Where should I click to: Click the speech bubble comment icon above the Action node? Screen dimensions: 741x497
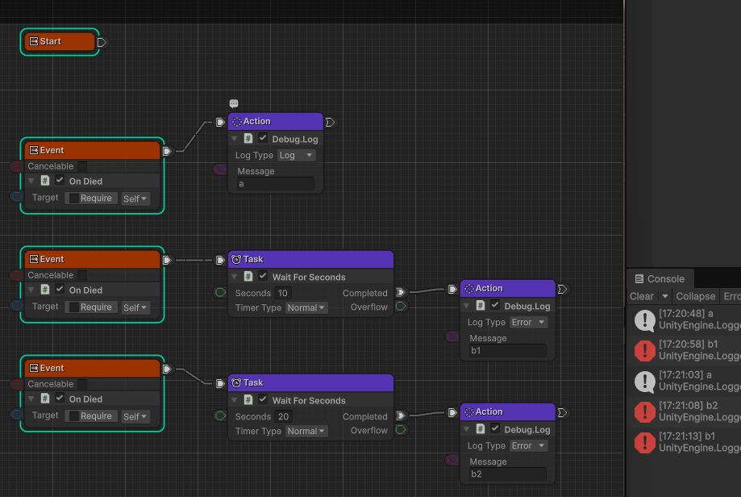234,104
